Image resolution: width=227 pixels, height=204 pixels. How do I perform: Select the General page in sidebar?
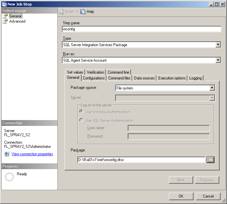point(15,16)
